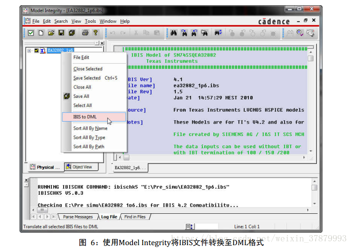Viewport: 352px width, 248px height.
Task: Select the EA32882_1p6 file in the tree
Action: 60,50
